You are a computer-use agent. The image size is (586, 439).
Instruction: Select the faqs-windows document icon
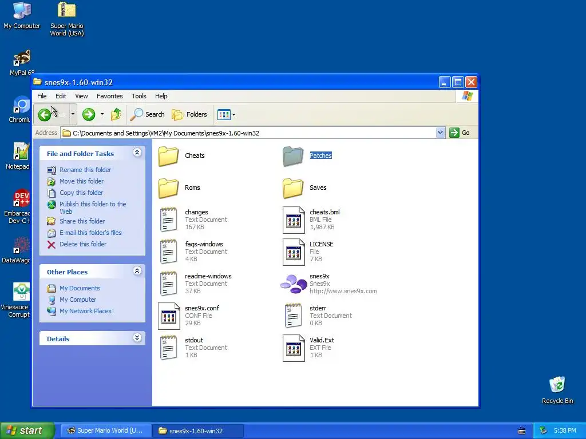point(169,252)
